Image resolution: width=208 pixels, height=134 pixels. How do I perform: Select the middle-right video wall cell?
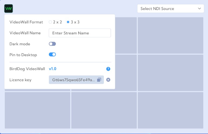tap(170, 73)
